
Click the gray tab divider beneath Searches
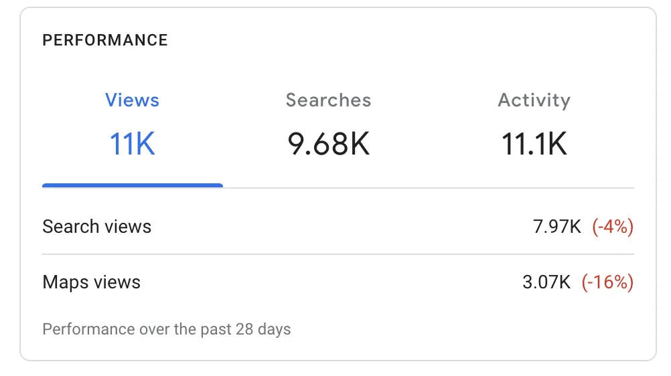coord(328,187)
